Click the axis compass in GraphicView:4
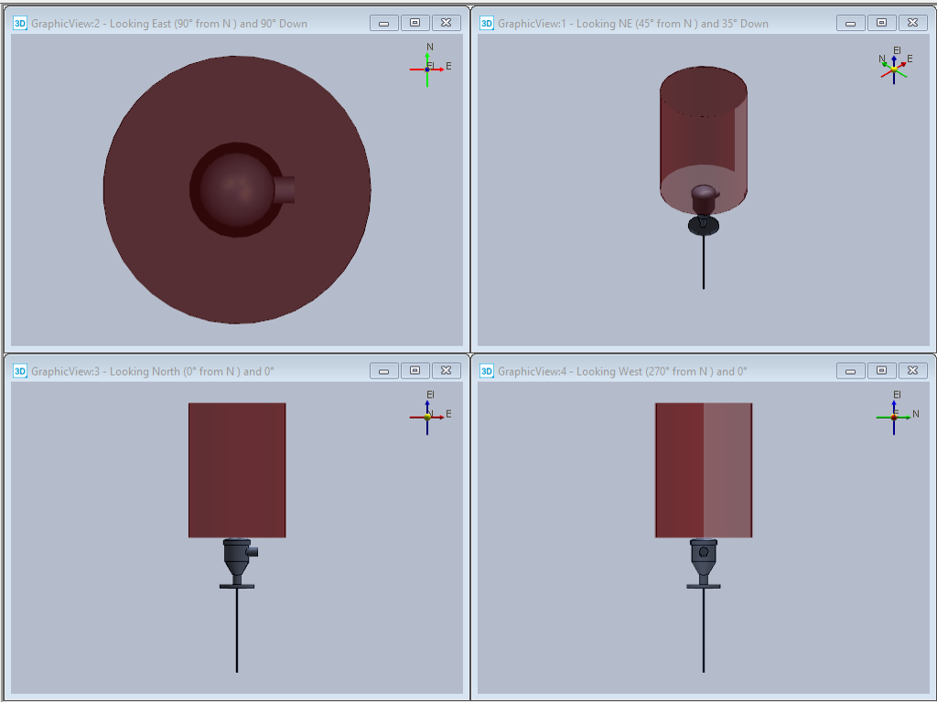The width and height of the screenshot is (937, 702). click(x=897, y=413)
